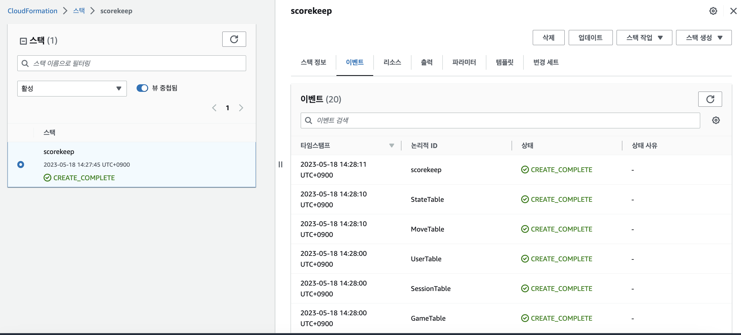The image size is (741, 335).
Task: Go to the previous page of stacks
Action: [x=214, y=108]
